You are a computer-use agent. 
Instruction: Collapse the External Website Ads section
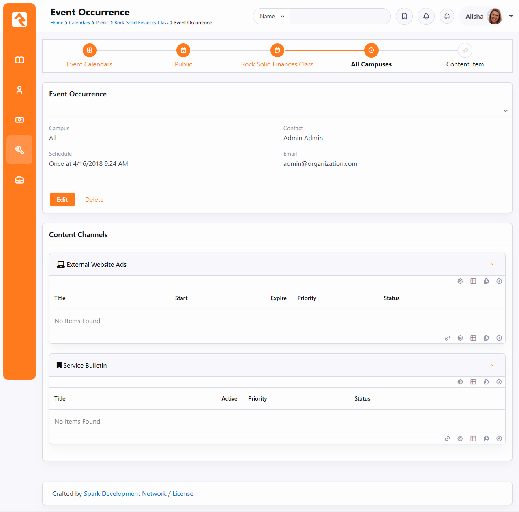(x=491, y=265)
